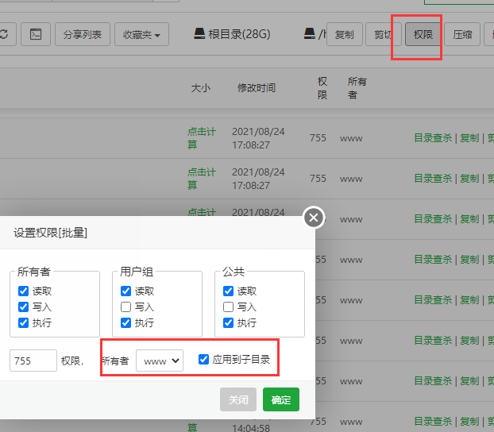Image resolution: width=494 pixels, height=432 pixels.
Task: Open 分享列表 button
Action: point(83,34)
